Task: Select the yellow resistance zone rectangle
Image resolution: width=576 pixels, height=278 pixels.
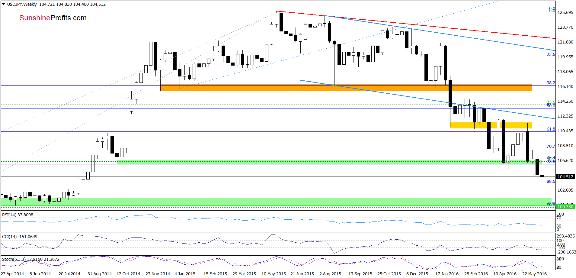Action: [x=491, y=125]
